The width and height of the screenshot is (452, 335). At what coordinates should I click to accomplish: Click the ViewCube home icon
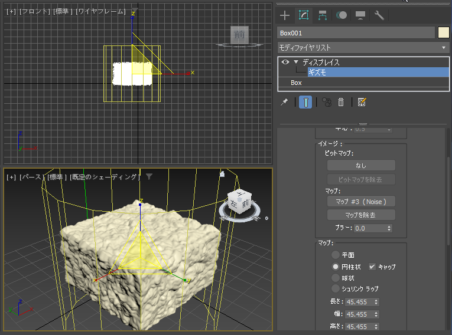coord(222,173)
